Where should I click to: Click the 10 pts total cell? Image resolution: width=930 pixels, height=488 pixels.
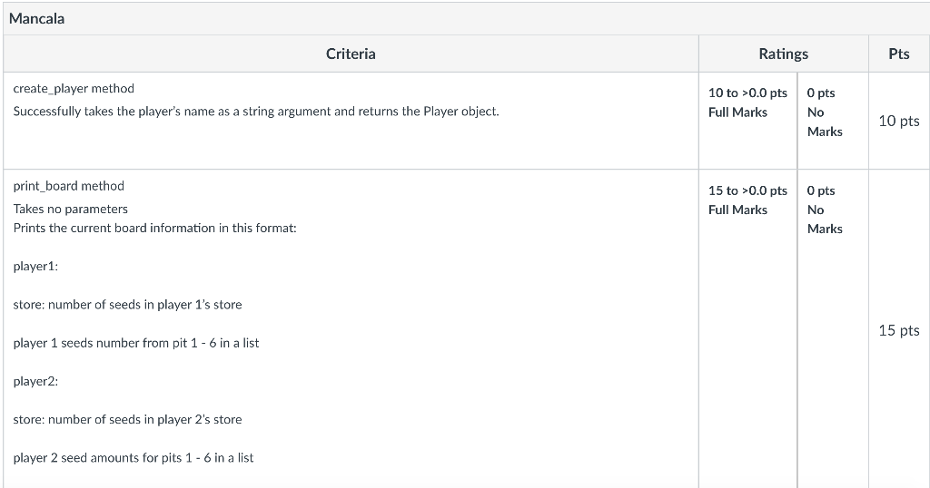point(898,121)
